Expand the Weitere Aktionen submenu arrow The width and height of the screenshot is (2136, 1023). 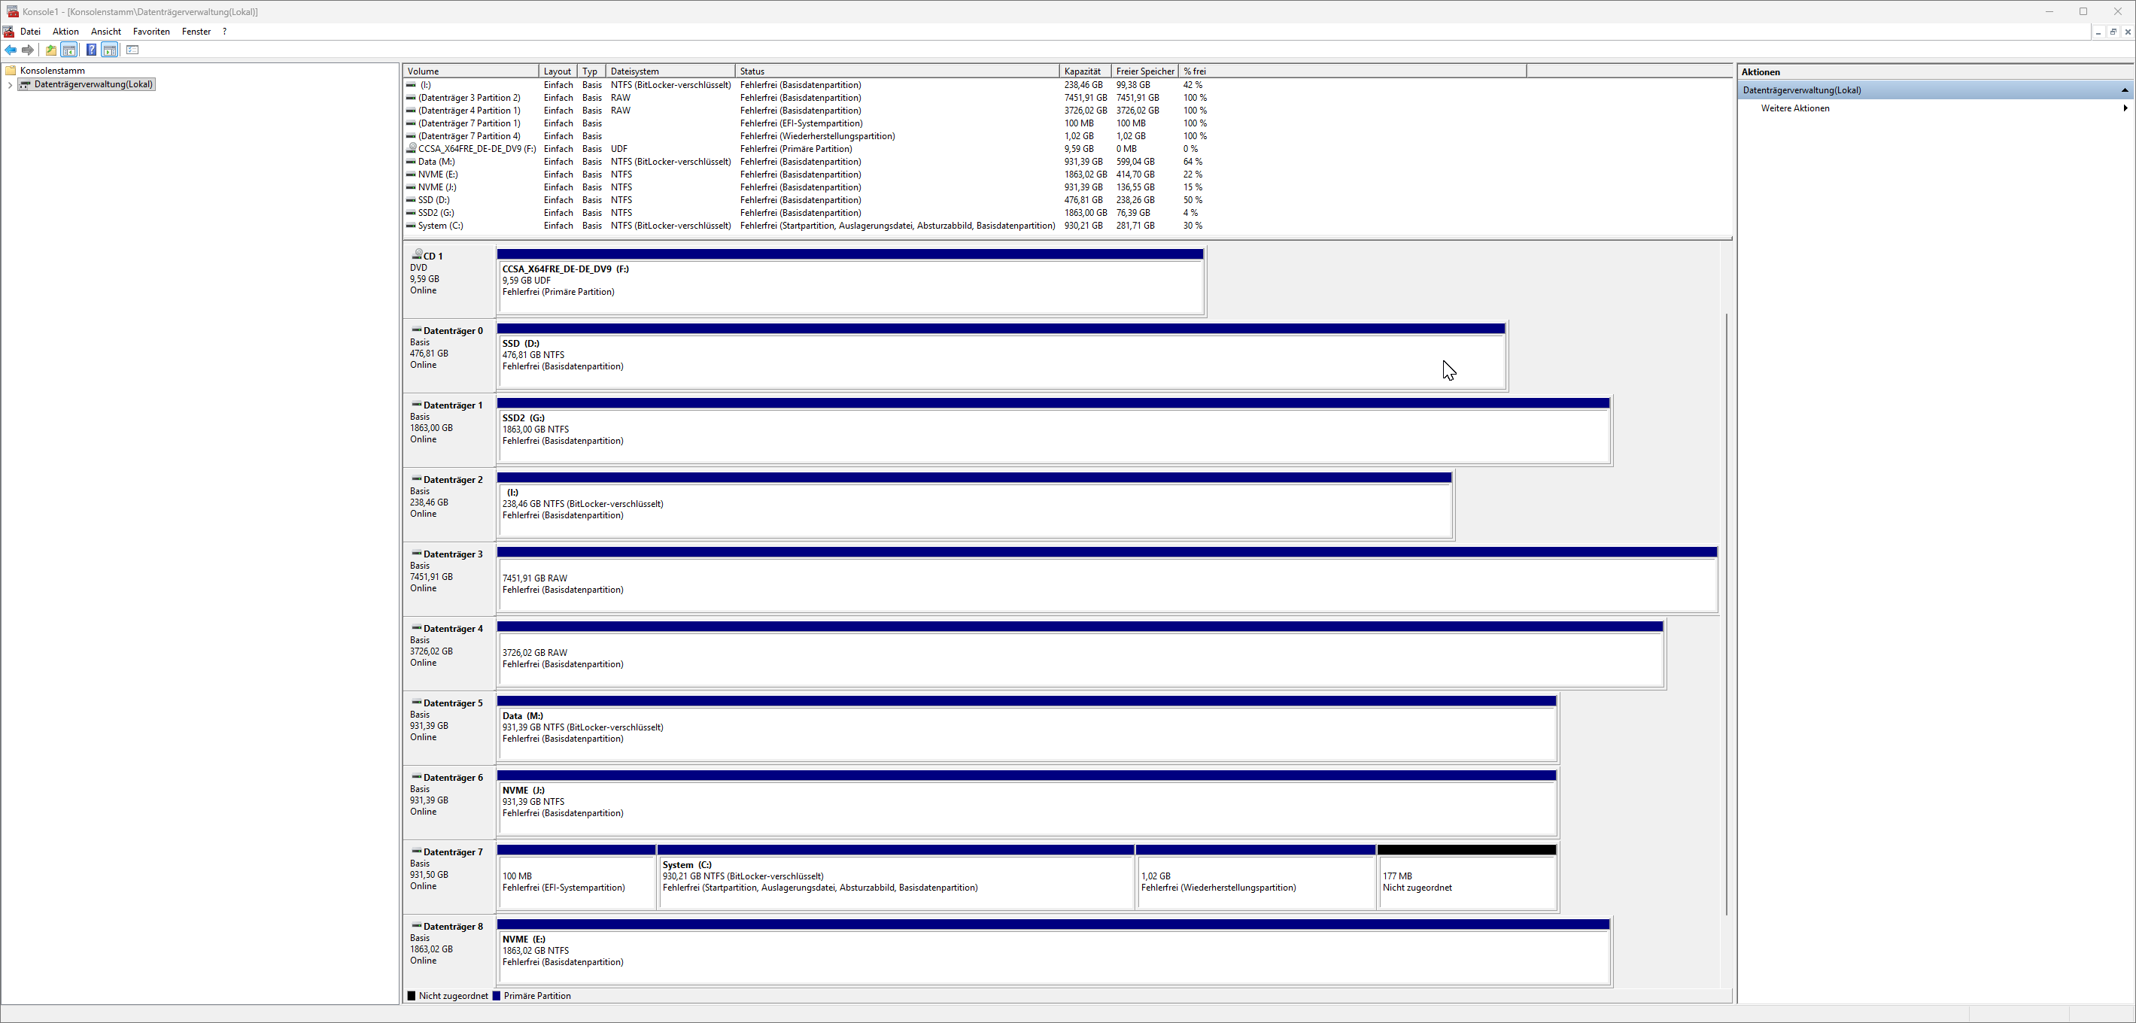click(x=2125, y=108)
